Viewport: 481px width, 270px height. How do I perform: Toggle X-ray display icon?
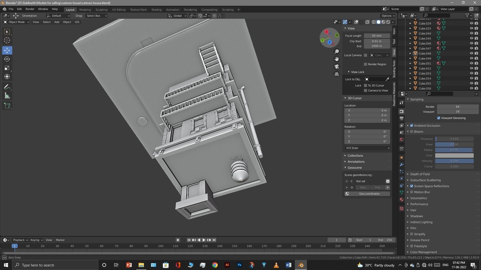[x=367, y=22]
